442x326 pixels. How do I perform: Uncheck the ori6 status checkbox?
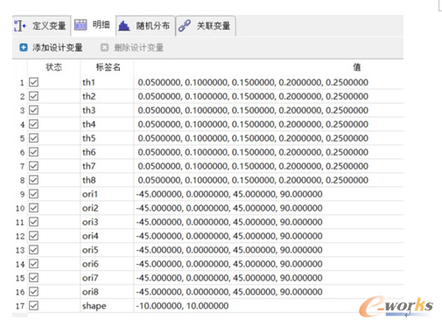point(33,264)
